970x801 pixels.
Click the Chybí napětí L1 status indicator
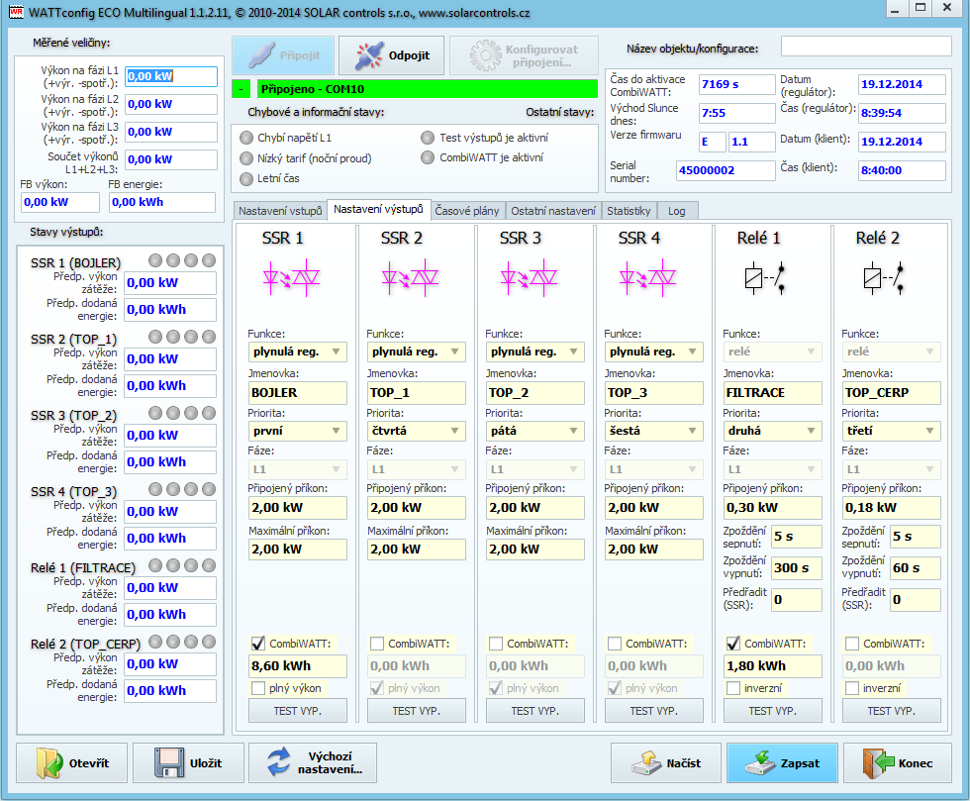click(x=246, y=138)
